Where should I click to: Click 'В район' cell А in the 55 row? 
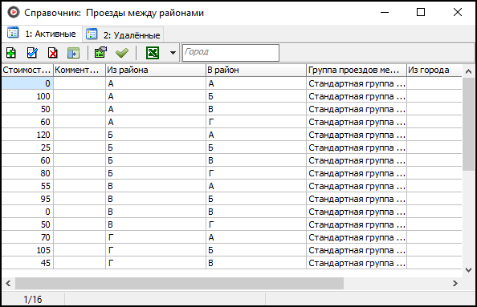tap(256, 186)
